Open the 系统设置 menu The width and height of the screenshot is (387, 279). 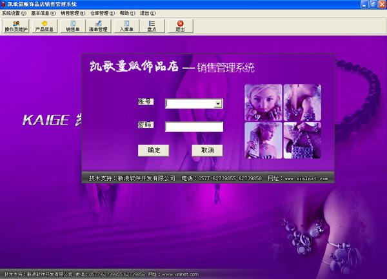tap(14, 13)
